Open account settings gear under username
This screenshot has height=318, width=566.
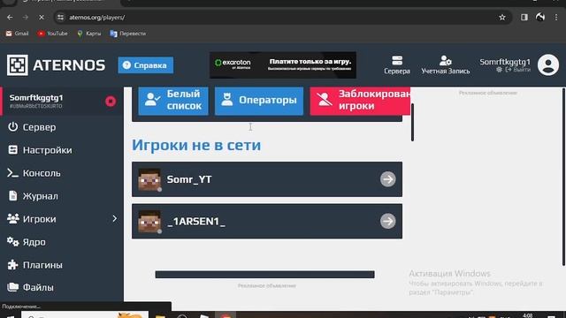click(x=499, y=70)
